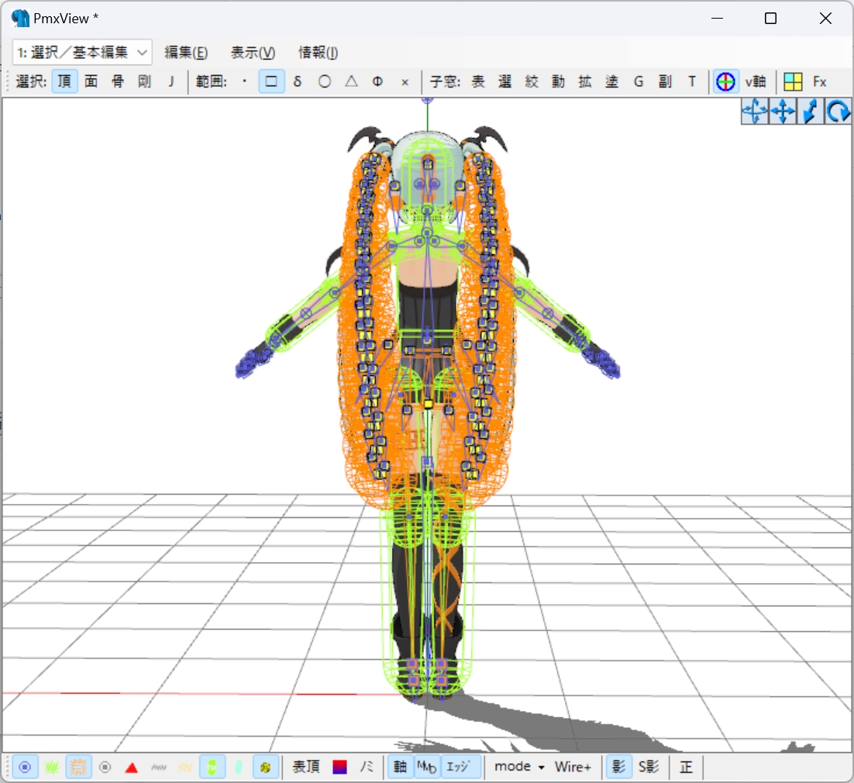Viewport: 854px width, 783px height.
Task: Toggle the gray slashes display icon
Action: pos(159,767)
